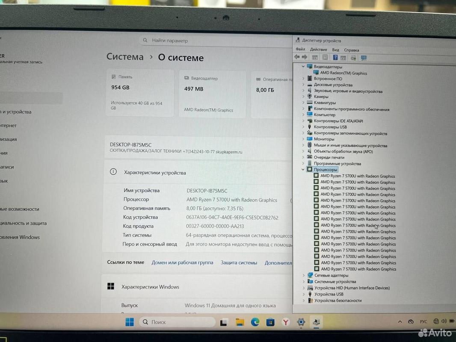Select the Очереди печати printer icon
This screenshot has width=456, height=342.
point(309,157)
